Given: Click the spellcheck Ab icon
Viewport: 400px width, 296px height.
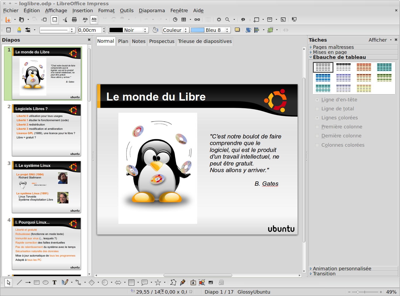Looking at the screenshot, I should [85, 19].
